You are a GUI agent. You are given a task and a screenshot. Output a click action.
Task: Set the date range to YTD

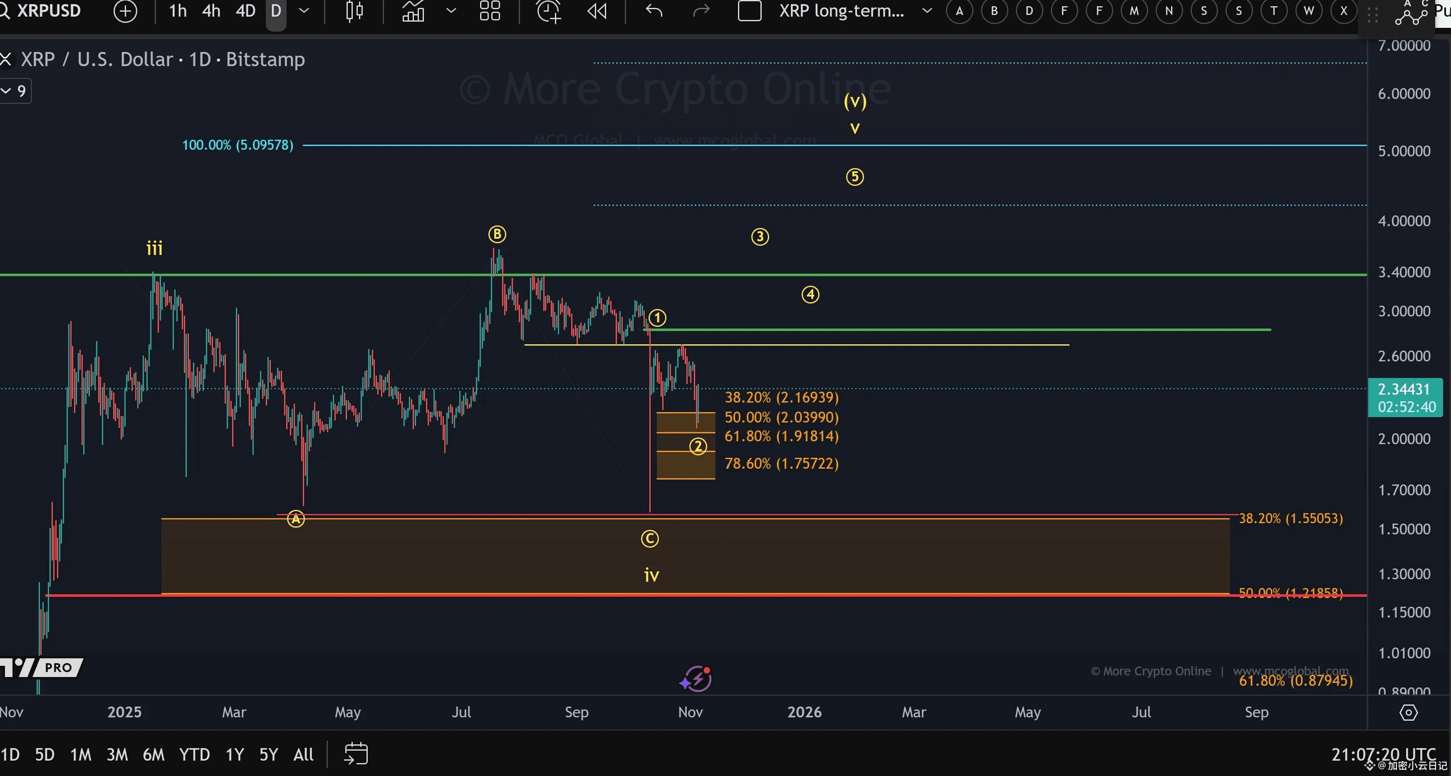[x=194, y=754]
